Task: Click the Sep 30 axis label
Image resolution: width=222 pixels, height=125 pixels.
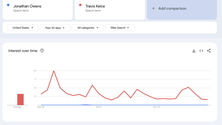Action: [41, 107]
